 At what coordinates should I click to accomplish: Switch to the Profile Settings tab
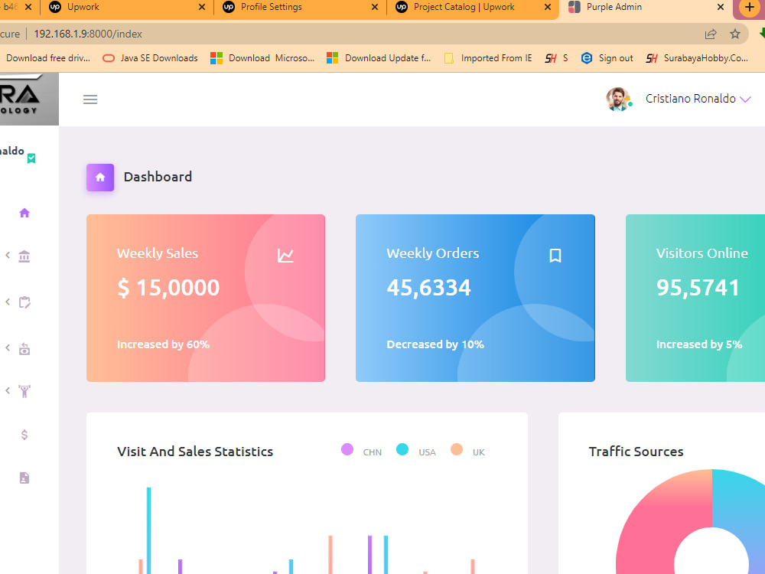tap(300, 7)
